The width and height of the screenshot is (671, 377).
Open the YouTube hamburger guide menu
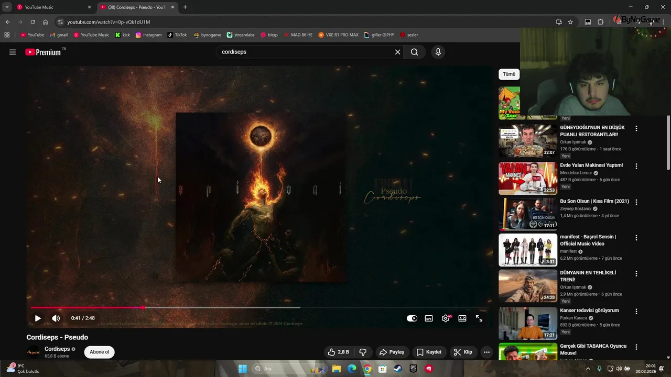(13, 52)
